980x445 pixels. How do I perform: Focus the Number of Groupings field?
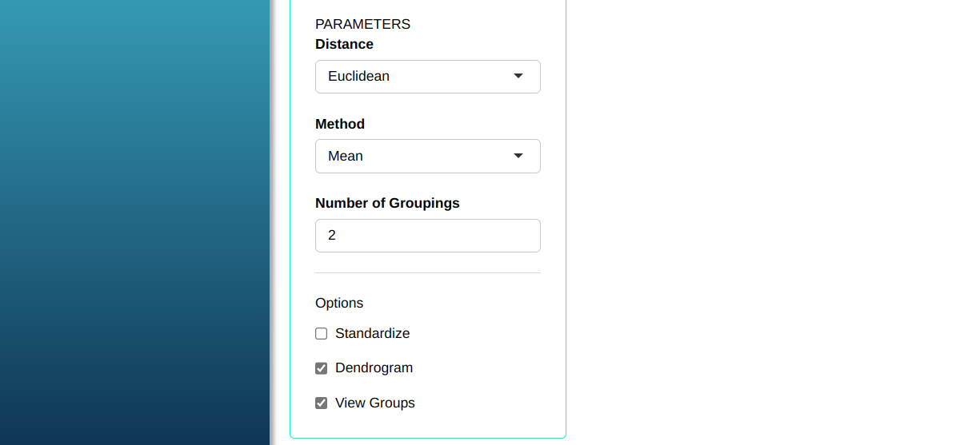click(427, 236)
